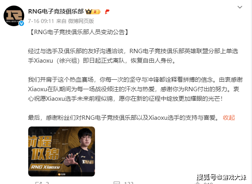Click the RNG Xiaoxu name banner in image
The image size is (252, 184).
45,167
